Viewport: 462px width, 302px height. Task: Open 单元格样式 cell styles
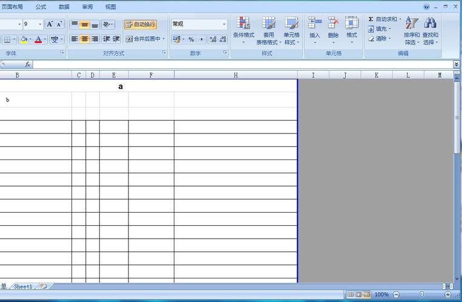pyautogui.click(x=291, y=31)
